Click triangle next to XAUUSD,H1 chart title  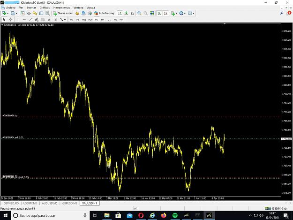pos(2,25)
